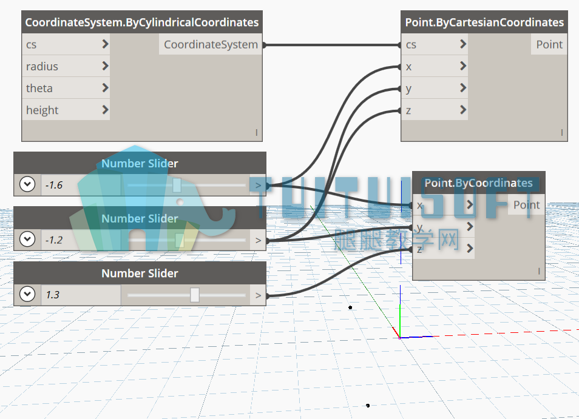Click the Number Slider title above value -1.6
This screenshot has height=419, width=579.
tap(140, 163)
